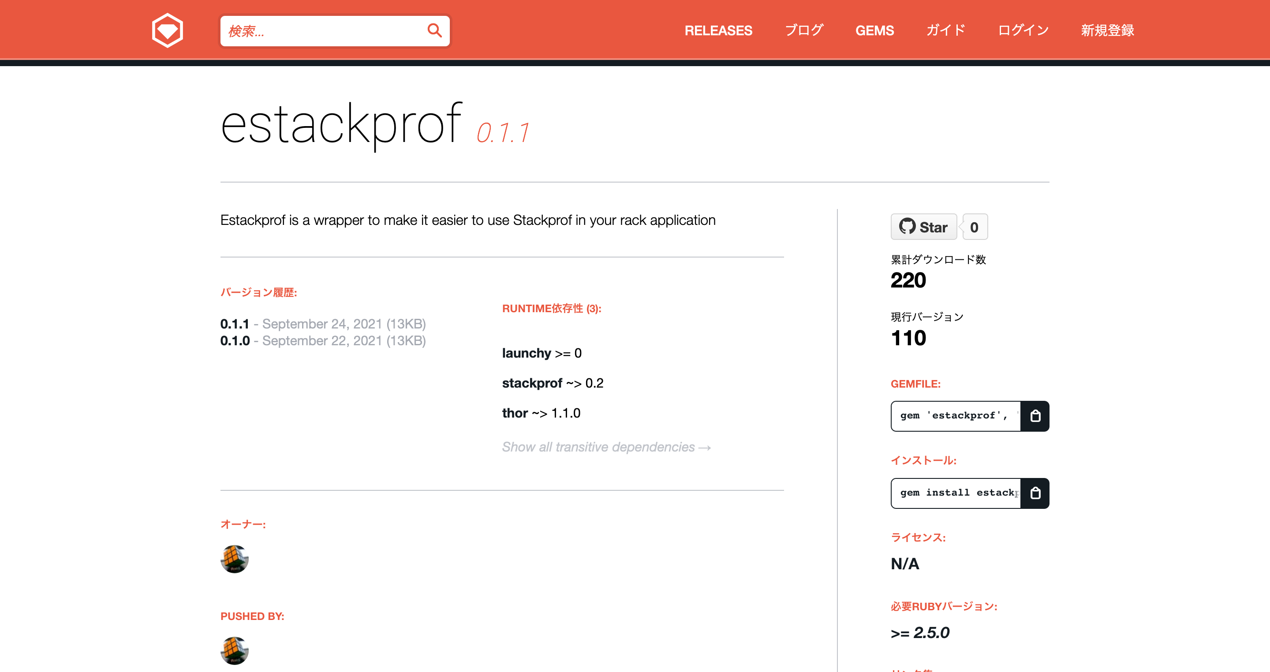The width and height of the screenshot is (1270, 672).
Task: Click the PUSHED BY avatar picture
Action: [235, 650]
